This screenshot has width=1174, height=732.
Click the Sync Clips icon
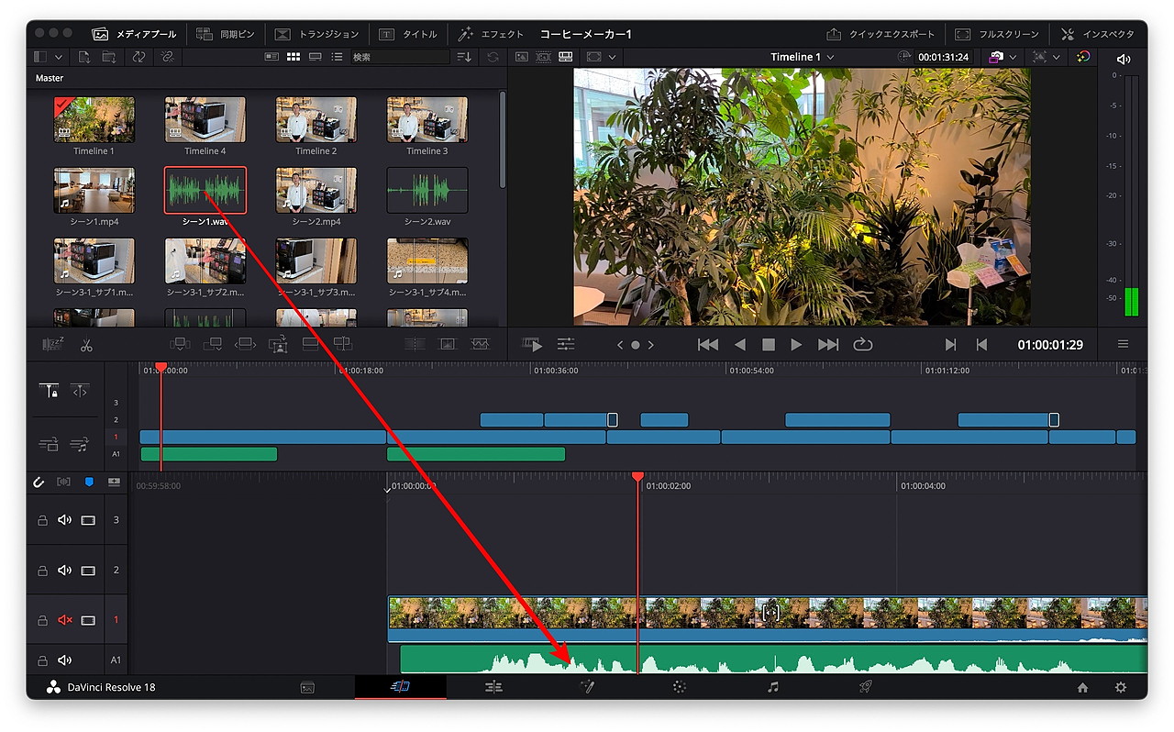138,57
